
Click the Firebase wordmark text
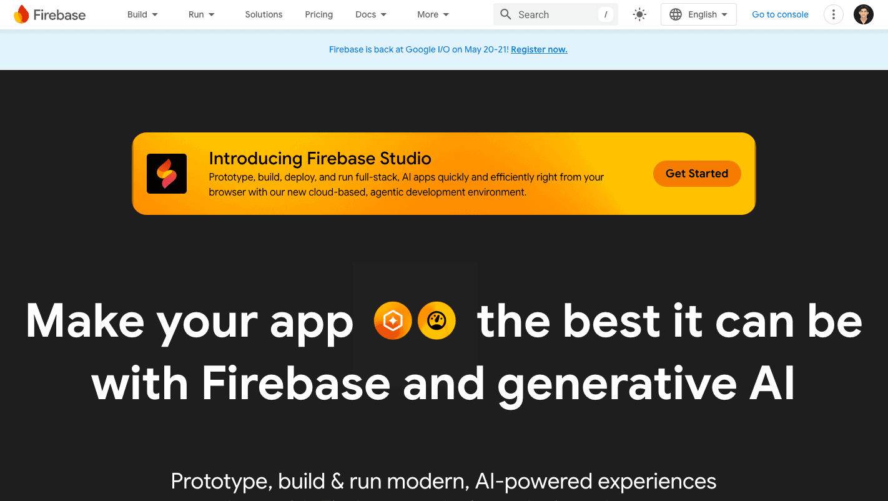59,14
